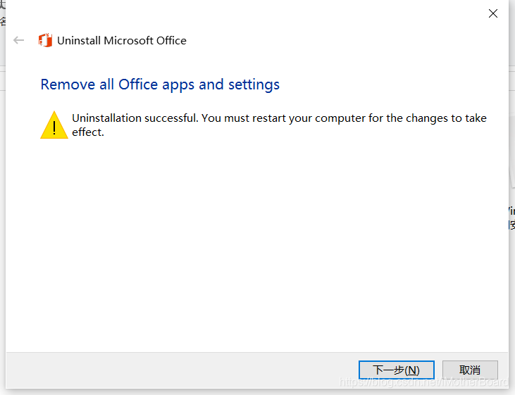Click the 下一步(N) next button
The image size is (515, 395).
pyautogui.click(x=397, y=370)
